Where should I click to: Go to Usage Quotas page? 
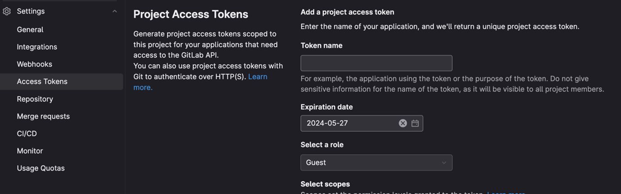point(41,168)
